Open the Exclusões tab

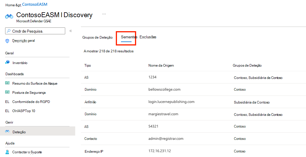tap(148, 37)
